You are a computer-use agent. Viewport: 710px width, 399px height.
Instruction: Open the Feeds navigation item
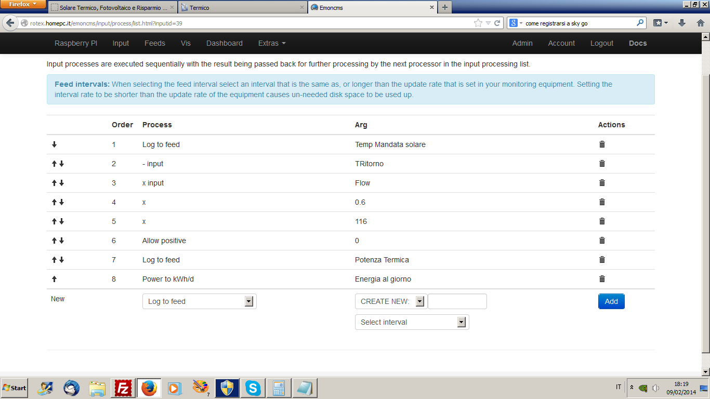[x=154, y=43]
